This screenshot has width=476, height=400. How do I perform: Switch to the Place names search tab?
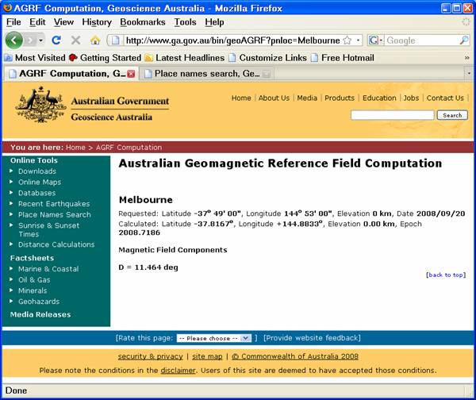207,74
